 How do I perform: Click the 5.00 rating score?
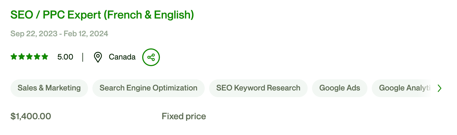point(65,57)
